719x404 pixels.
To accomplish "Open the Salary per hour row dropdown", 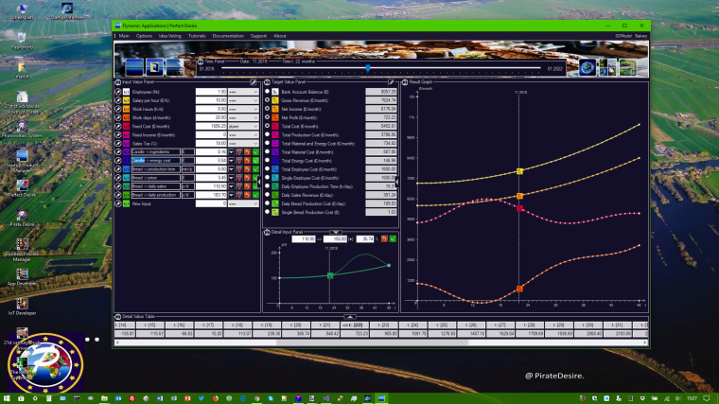I will pos(243,100).
